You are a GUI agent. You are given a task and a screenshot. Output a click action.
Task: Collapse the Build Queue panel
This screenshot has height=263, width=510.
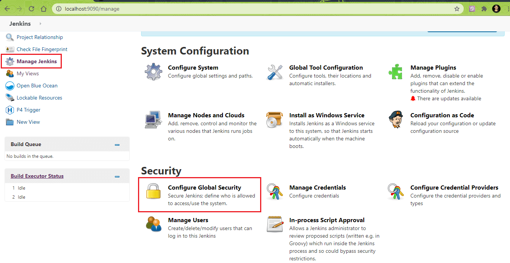[117, 145]
